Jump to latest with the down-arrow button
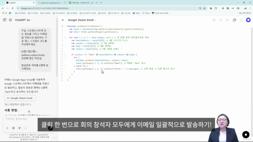 [29, 111]
